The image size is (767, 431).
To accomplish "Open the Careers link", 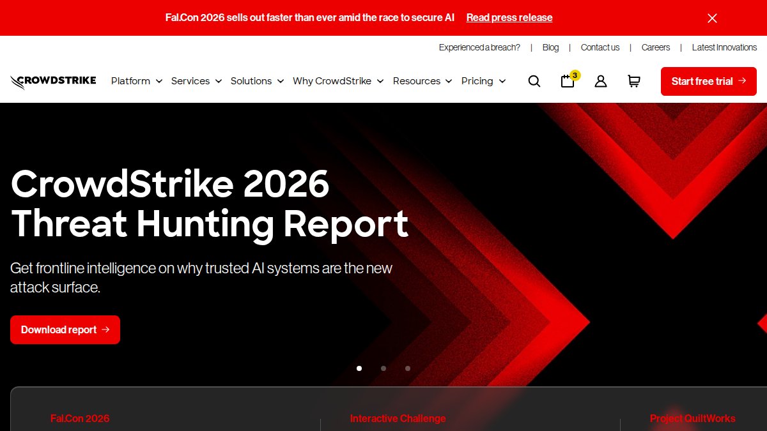I will [656, 47].
